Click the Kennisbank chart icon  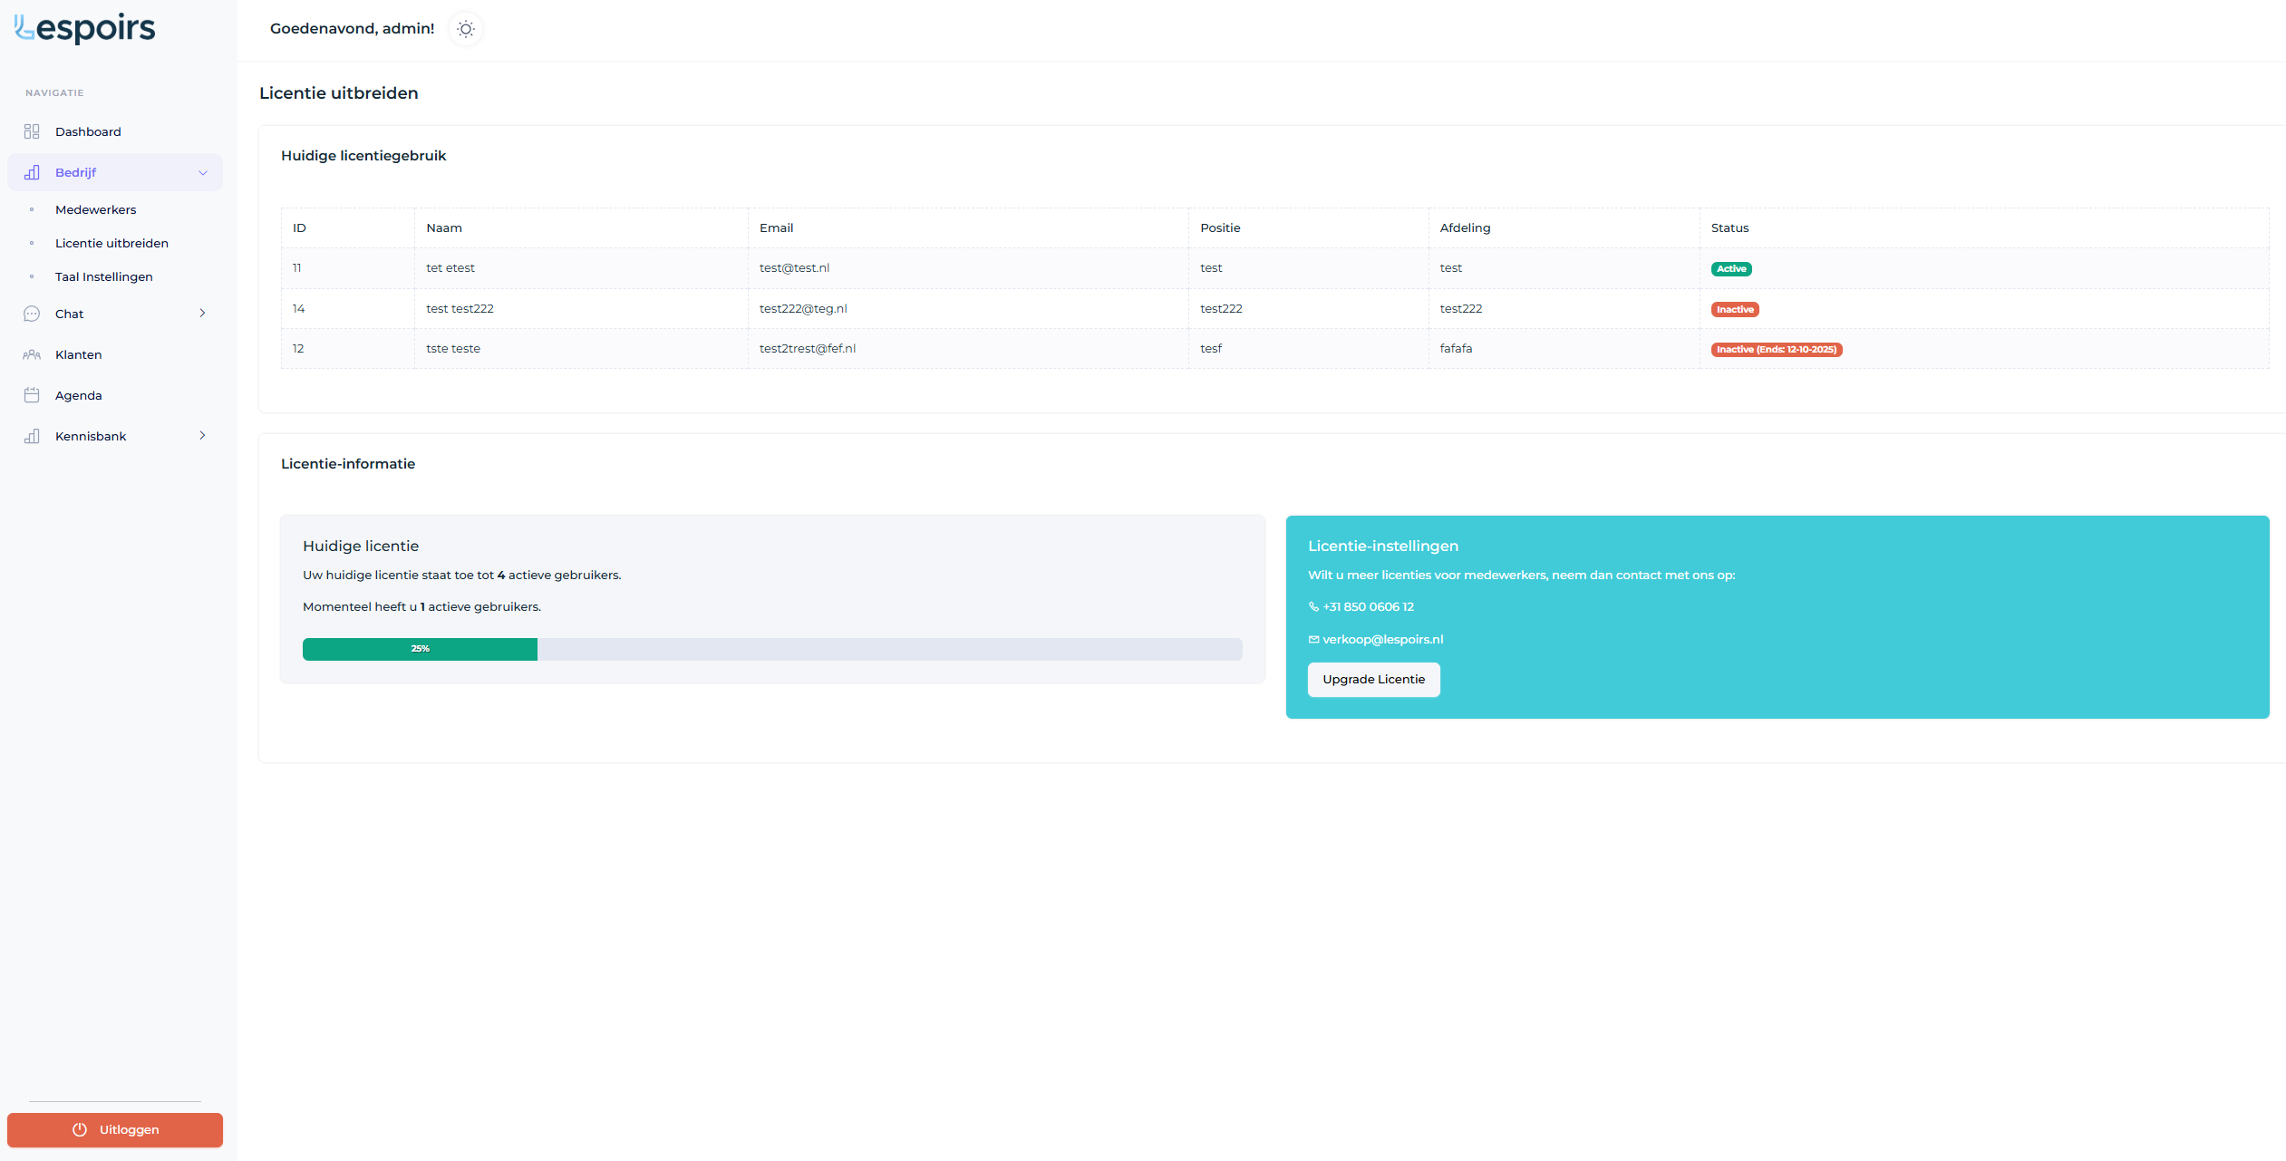pos(32,436)
